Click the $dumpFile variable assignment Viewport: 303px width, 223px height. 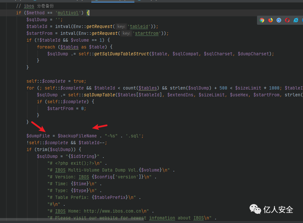coord(38,136)
